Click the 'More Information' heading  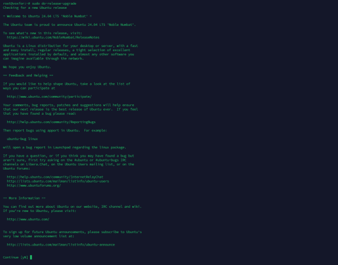coord(24,198)
